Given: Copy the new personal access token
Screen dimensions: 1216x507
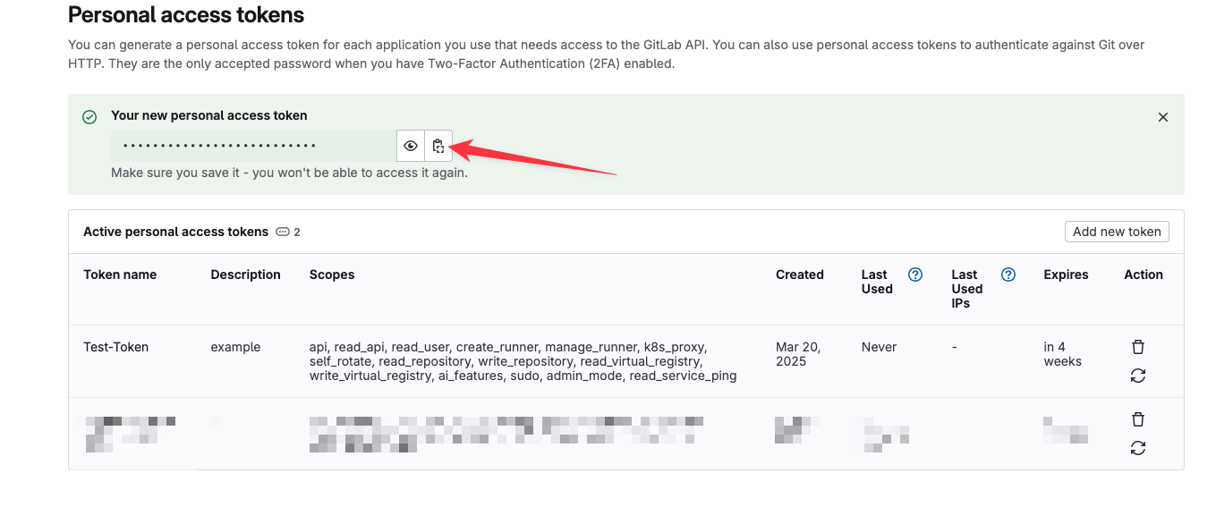Looking at the screenshot, I should (x=438, y=146).
